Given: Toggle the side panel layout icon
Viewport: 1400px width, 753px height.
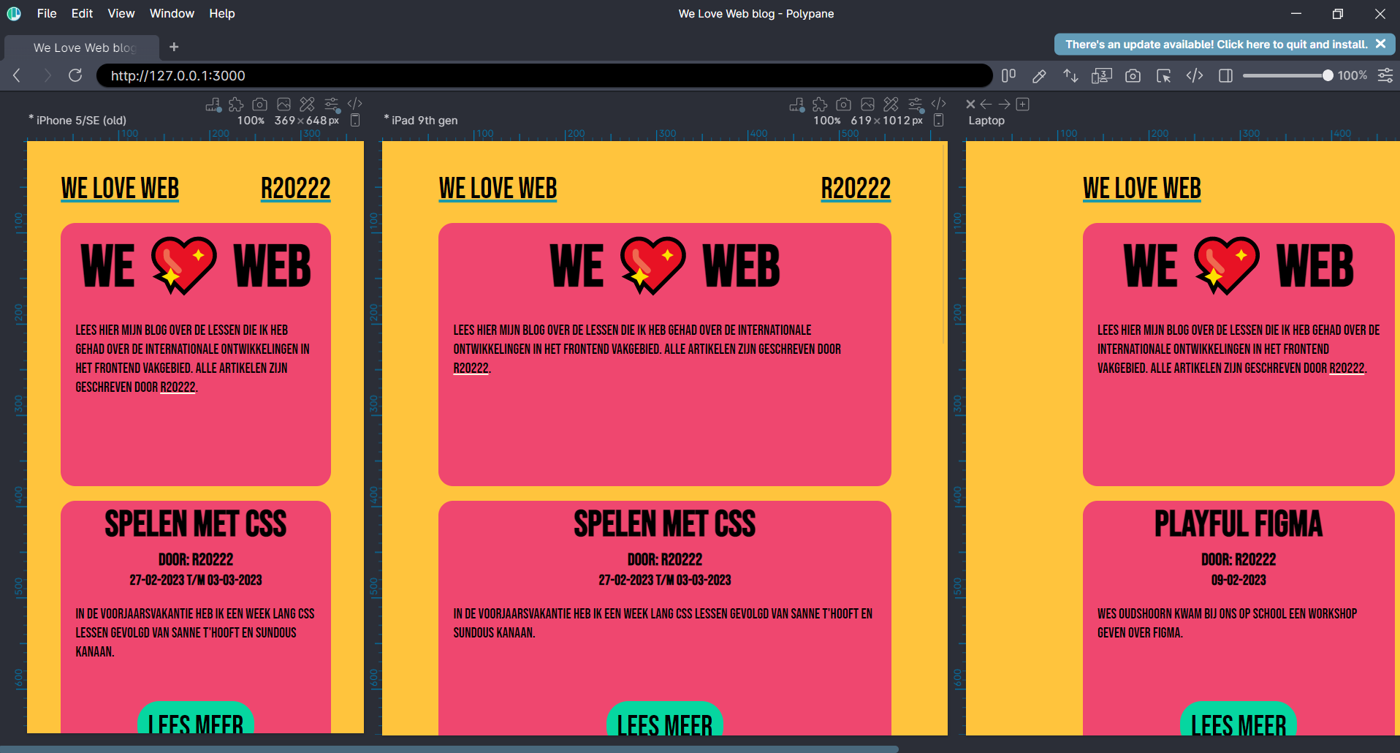Looking at the screenshot, I should pos(1226,75).
